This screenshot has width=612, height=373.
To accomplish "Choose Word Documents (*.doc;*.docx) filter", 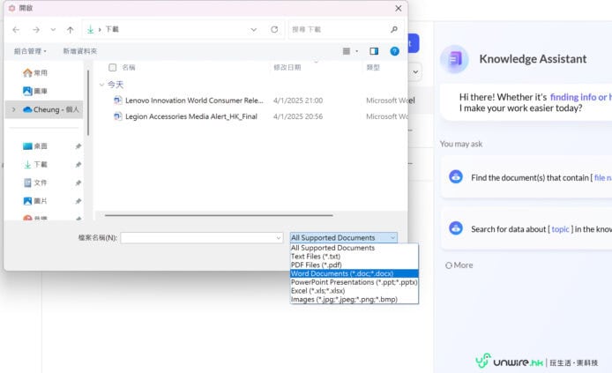I will pos(355,273).
